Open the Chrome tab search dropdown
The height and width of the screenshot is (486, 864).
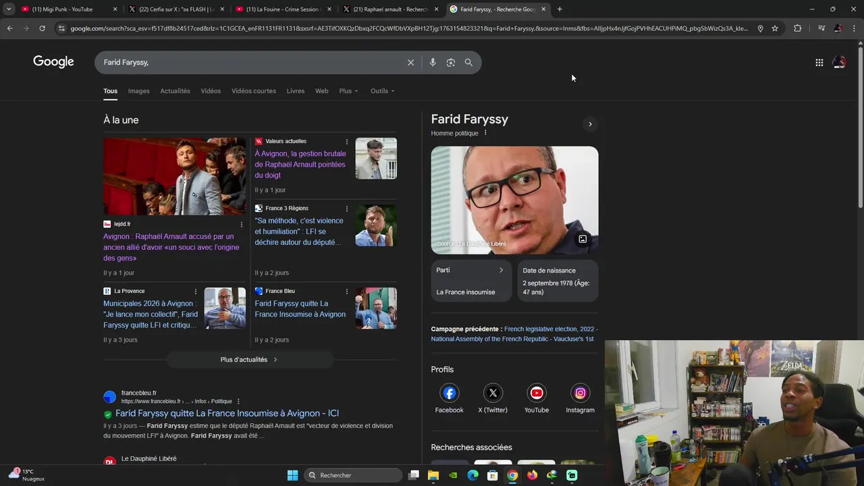click(x=9, y=9)
